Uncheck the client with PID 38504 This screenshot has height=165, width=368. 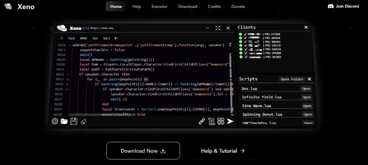[x=245, y=38]
